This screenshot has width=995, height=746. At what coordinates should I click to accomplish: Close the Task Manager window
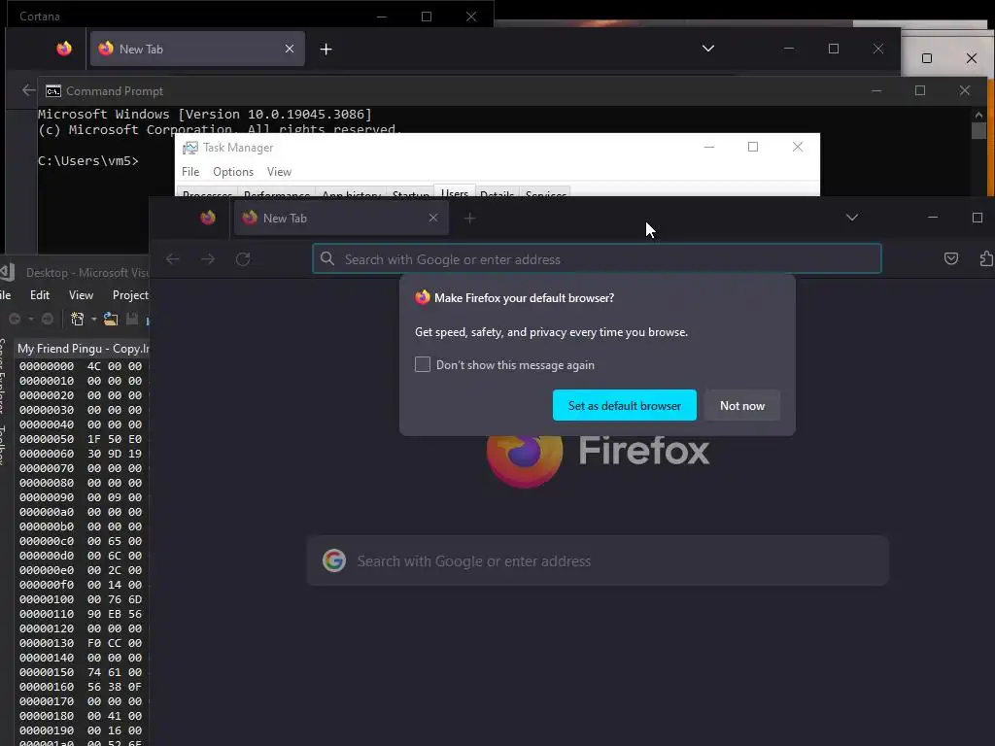click(x=798, y=148)
